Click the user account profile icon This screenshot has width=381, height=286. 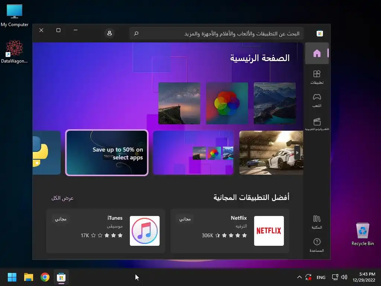click(x=110, y=33)
